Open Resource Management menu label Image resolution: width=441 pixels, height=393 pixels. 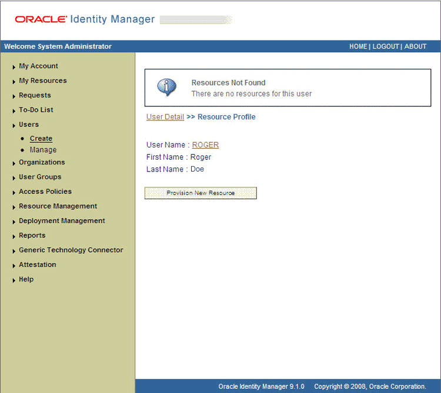click(x=58, y=206)
